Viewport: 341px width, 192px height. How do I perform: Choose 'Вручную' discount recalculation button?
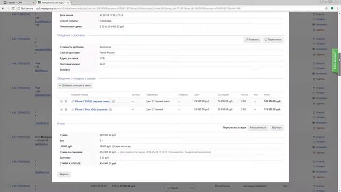pyautogui.click(x=277, y=127)
